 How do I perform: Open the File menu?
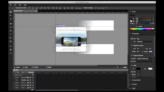click(11, 5)
